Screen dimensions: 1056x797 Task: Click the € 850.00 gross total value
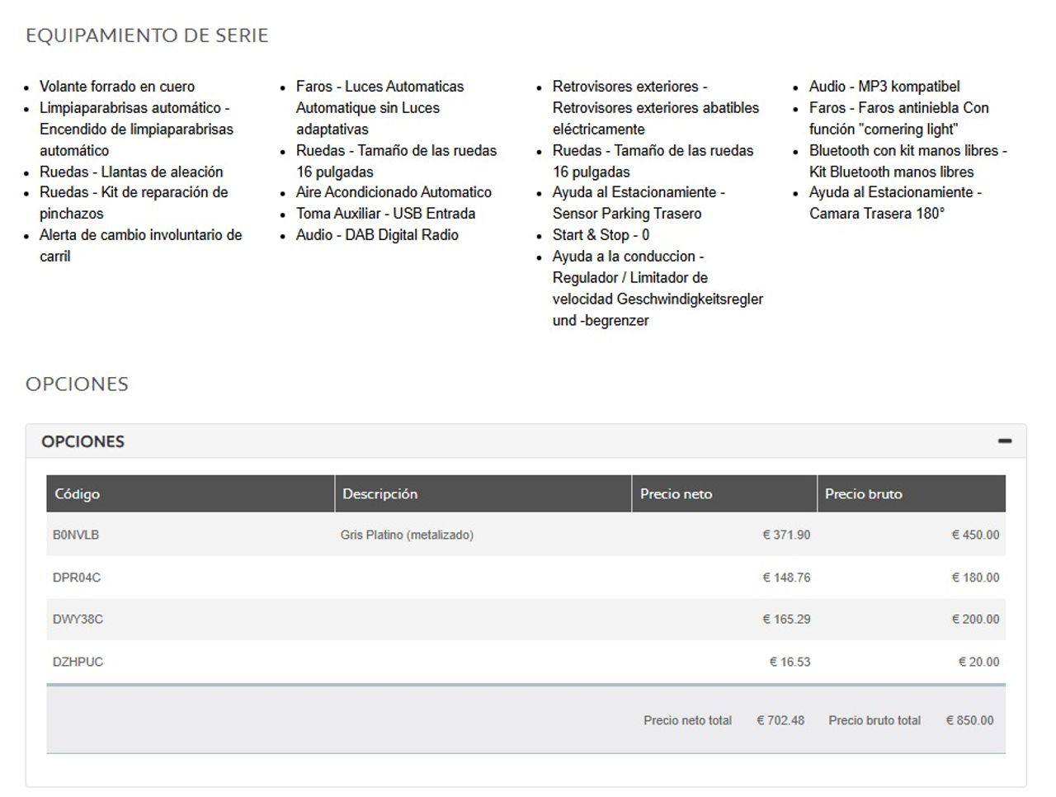click(x=969, y=720)
